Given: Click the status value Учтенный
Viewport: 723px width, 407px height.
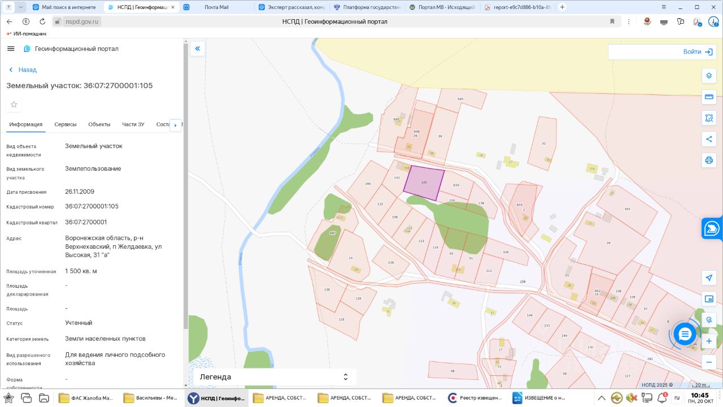Looking at the screenshot, I should coord(79,323).
